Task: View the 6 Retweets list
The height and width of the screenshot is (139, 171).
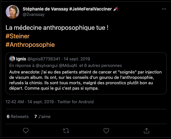Action: (18, 116)
